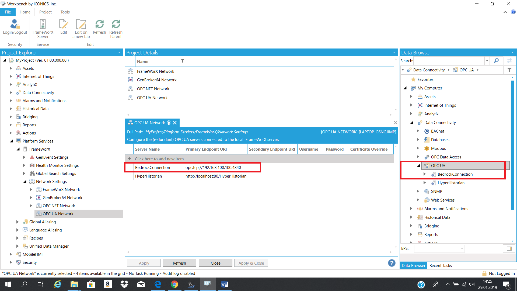Switch to the Data Browser tab
Image resolution: width=517 pixels, height=291 pixels.
pos(413,266)
